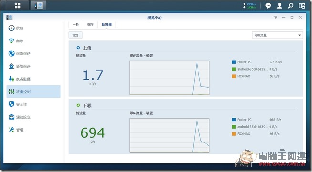Open the user account options icon
The height and width of the screenshot is (172, 312).
(x=280, y=6)
